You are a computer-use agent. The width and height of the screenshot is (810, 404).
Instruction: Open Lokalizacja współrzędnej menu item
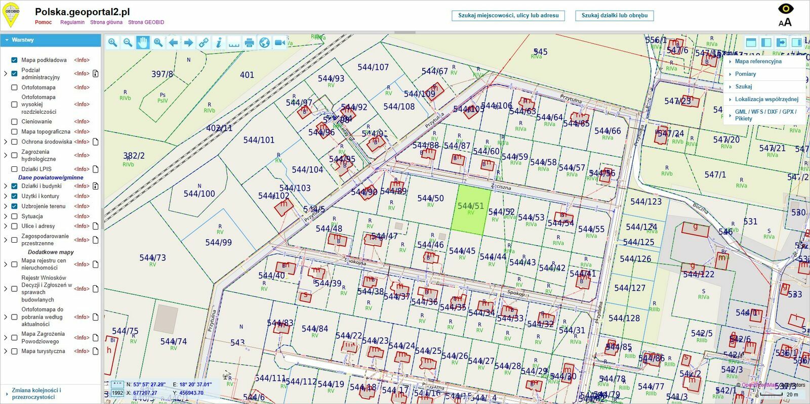click(766, 99)
